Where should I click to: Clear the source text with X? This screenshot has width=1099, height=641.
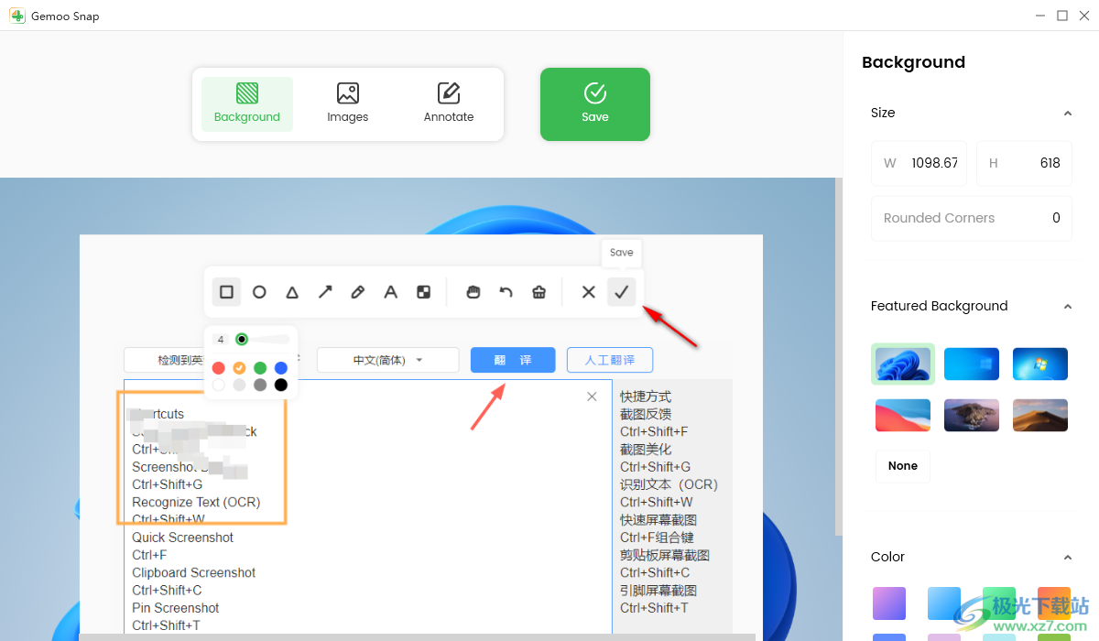pyautogui.click(x=592, y=397)
